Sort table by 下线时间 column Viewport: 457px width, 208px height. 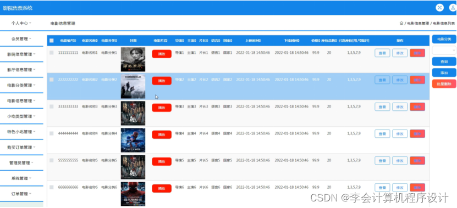click(292, 41)
